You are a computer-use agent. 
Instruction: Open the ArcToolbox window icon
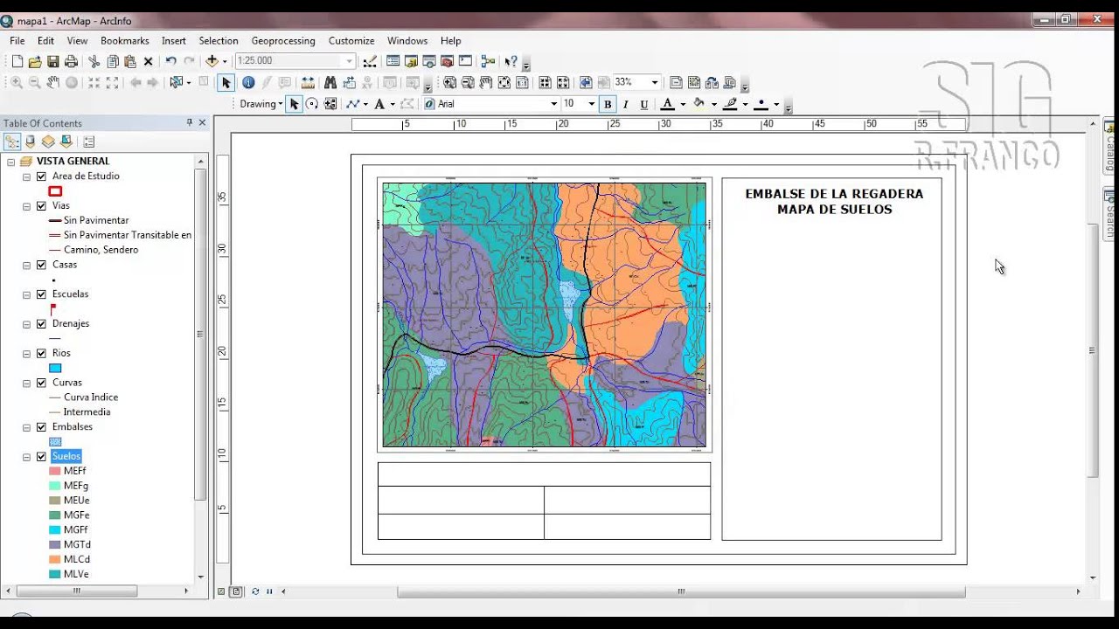coord(447,61)
